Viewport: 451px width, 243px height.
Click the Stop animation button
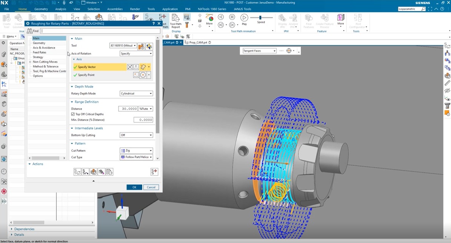[x=232, y=17]
